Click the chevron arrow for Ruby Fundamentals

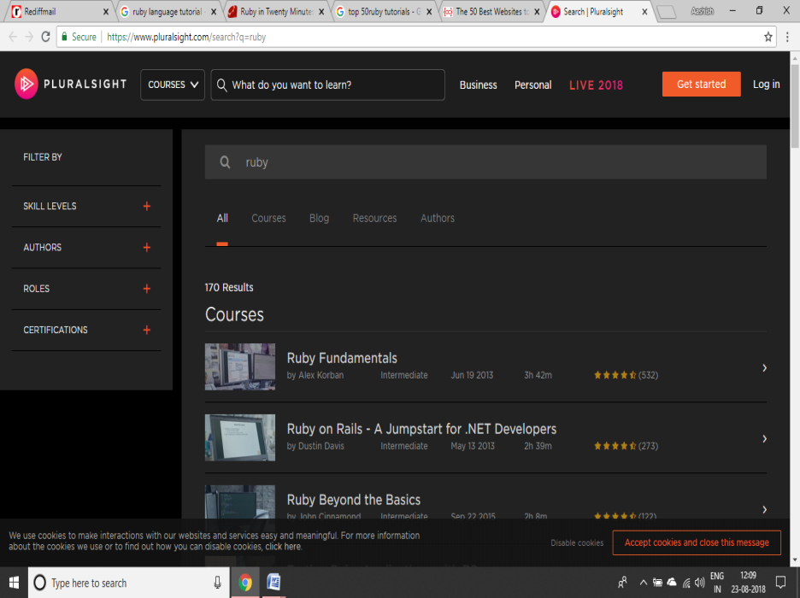(764, 367)
